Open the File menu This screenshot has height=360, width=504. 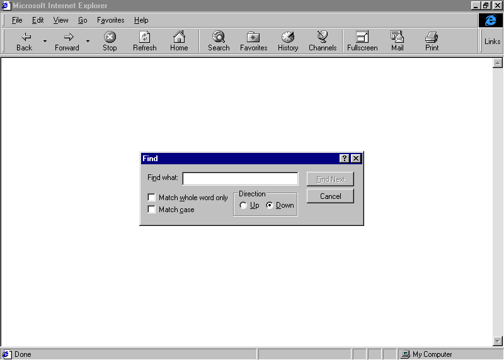click(17, 20)
